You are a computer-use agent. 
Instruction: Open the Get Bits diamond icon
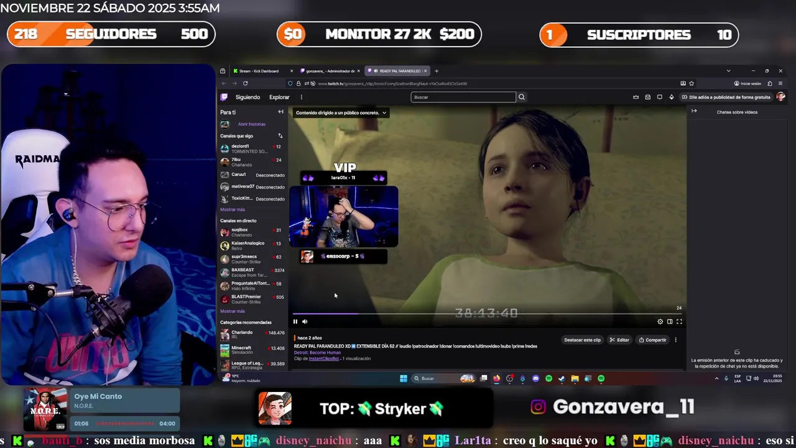coord(671,97)
